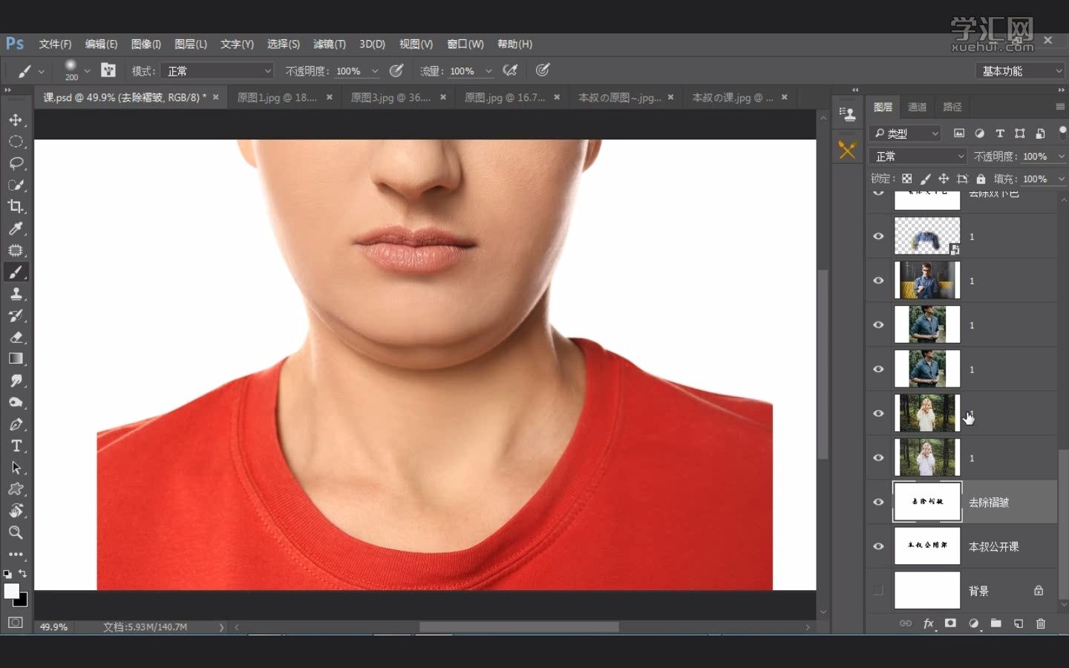Expand the 基本功能 workspace dropdown

[1021, 71]
